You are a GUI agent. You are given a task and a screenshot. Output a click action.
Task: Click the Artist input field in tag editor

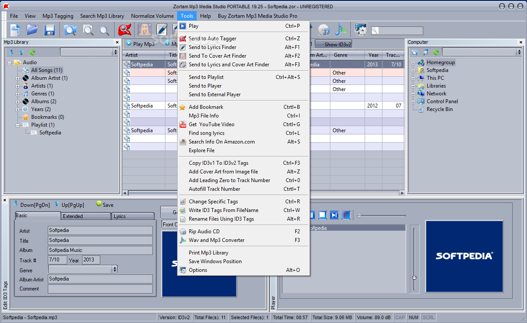[100, 230]
